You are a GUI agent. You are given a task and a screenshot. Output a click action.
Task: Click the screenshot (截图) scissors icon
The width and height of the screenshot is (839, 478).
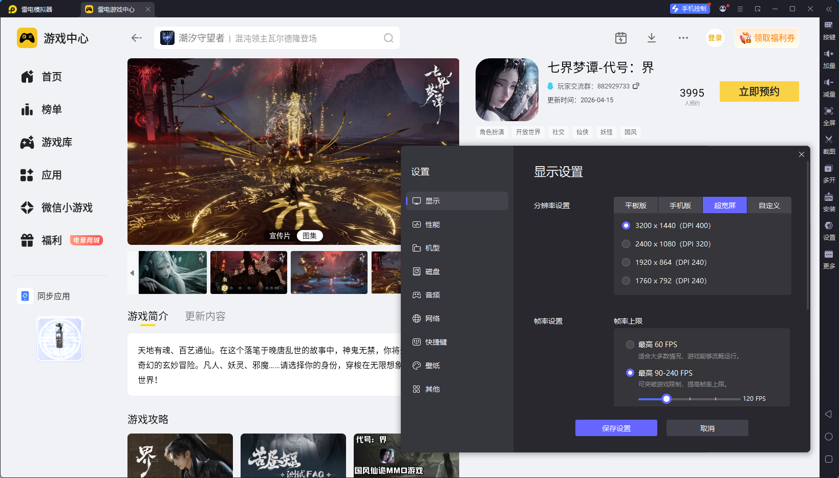(828, 140)
